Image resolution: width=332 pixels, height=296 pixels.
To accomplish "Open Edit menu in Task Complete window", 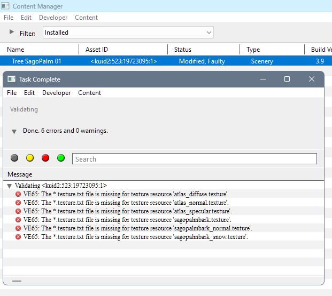I will [x=29, y=93].
